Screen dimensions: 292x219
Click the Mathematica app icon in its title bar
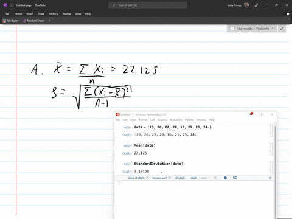pos(117,114)
